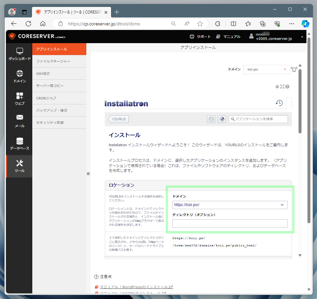The image size is (317, 299).
Task: Click the site info lock icon
Action: pos(60,24)
